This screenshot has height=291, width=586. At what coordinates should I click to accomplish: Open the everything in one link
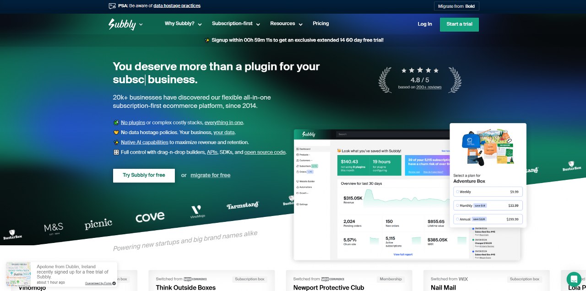point(224,123)
